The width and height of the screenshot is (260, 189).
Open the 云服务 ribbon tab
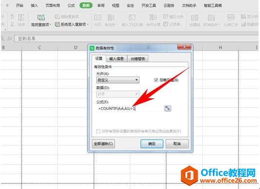point(169,6)
